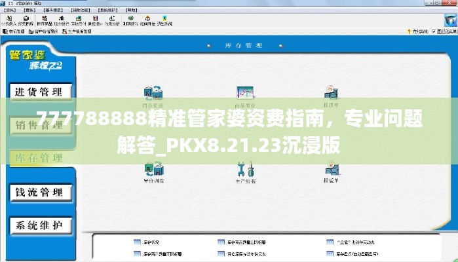Open the 基本信息 menu
458x262 pixels.
[53, 10]
